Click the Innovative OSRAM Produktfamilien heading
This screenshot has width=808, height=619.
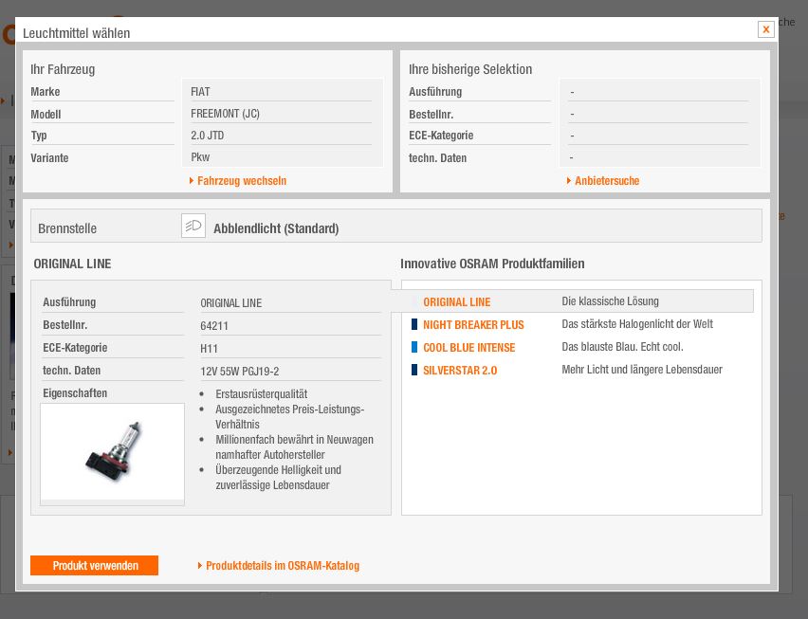click(492, 264)
